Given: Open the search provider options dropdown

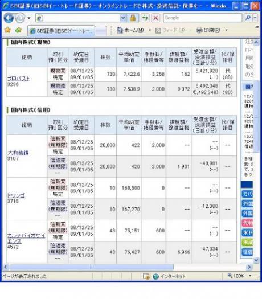Looking at the screenshot, I should (255, 18).
